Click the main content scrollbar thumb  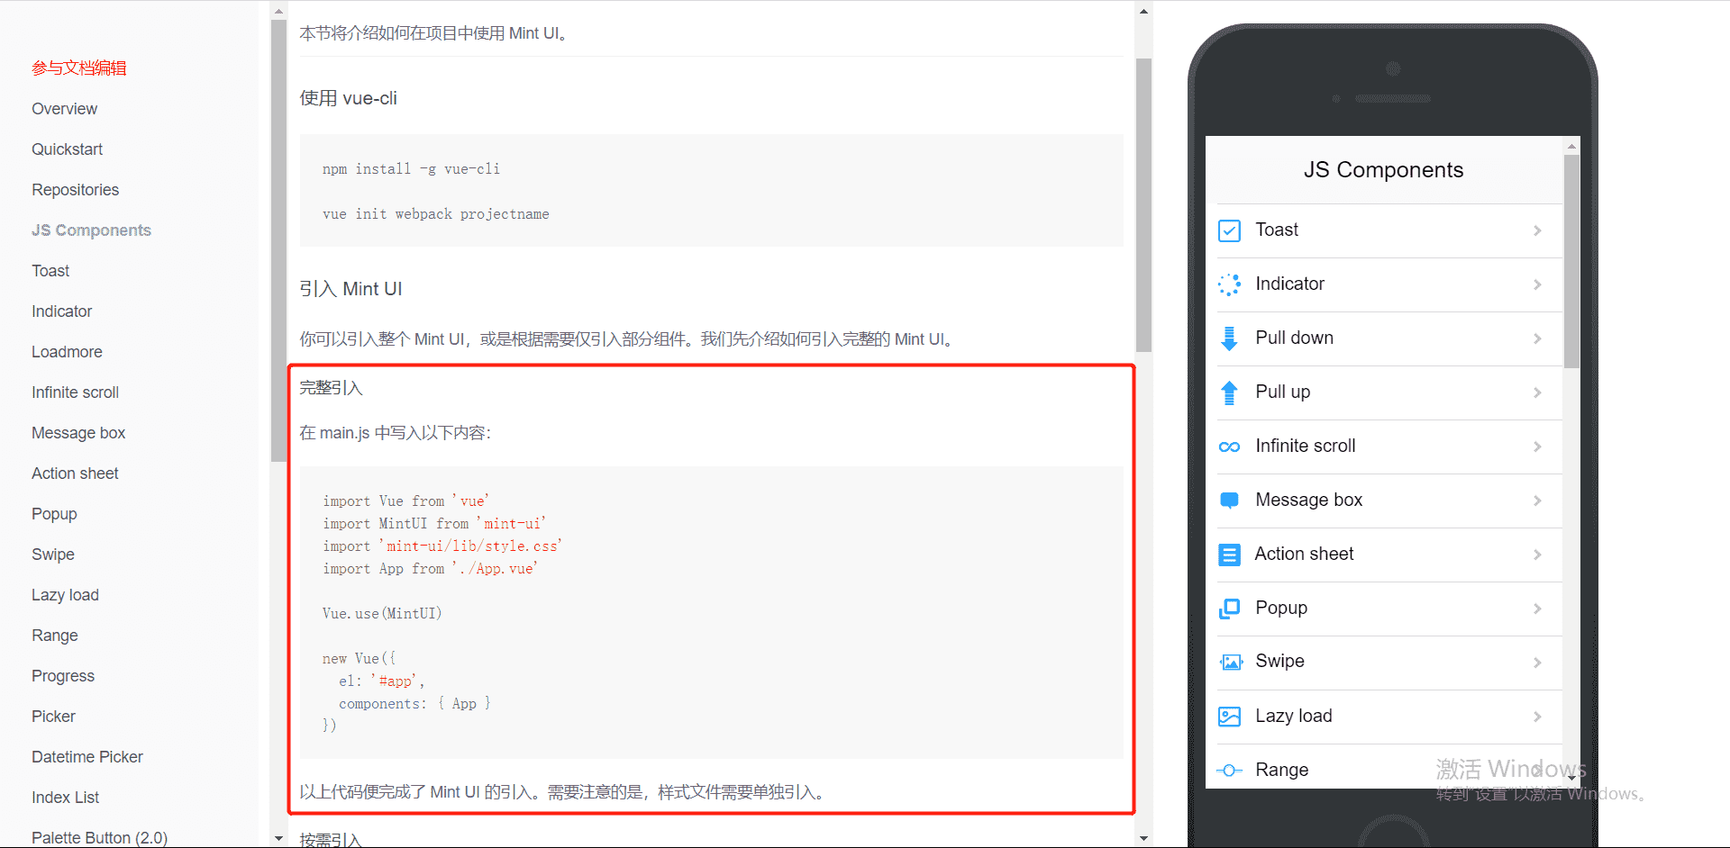click(1143, 205)
